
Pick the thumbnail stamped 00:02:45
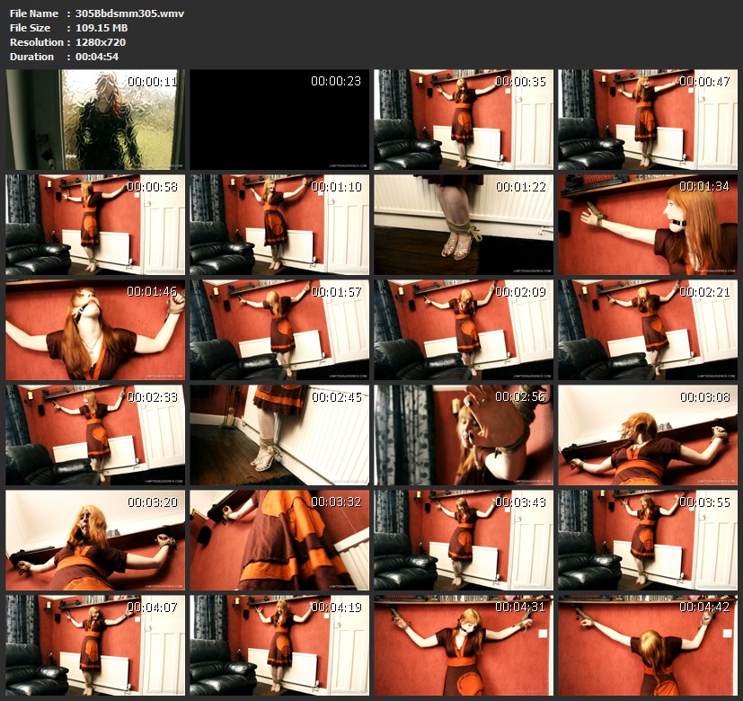tap(279, 435)
